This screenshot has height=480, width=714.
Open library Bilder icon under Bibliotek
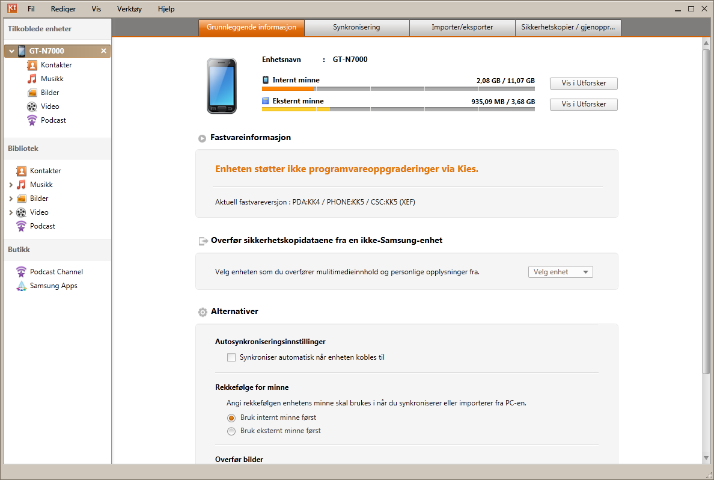click(x=22, y=198)
